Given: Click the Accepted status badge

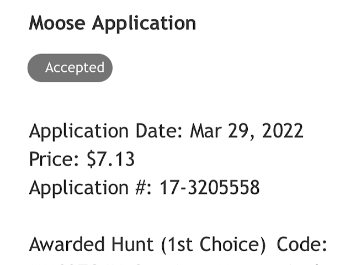Looking at the screenshot, I should [70, 68].
